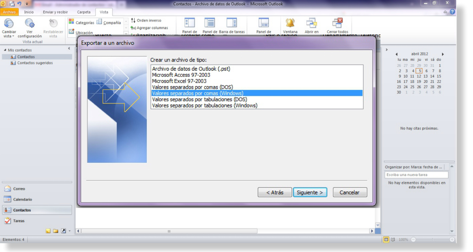Viewport: 473px width, 252px height.
Task: Click Cancelar in the export dialog
Action: pyautogui.click(x=349, y=192)
